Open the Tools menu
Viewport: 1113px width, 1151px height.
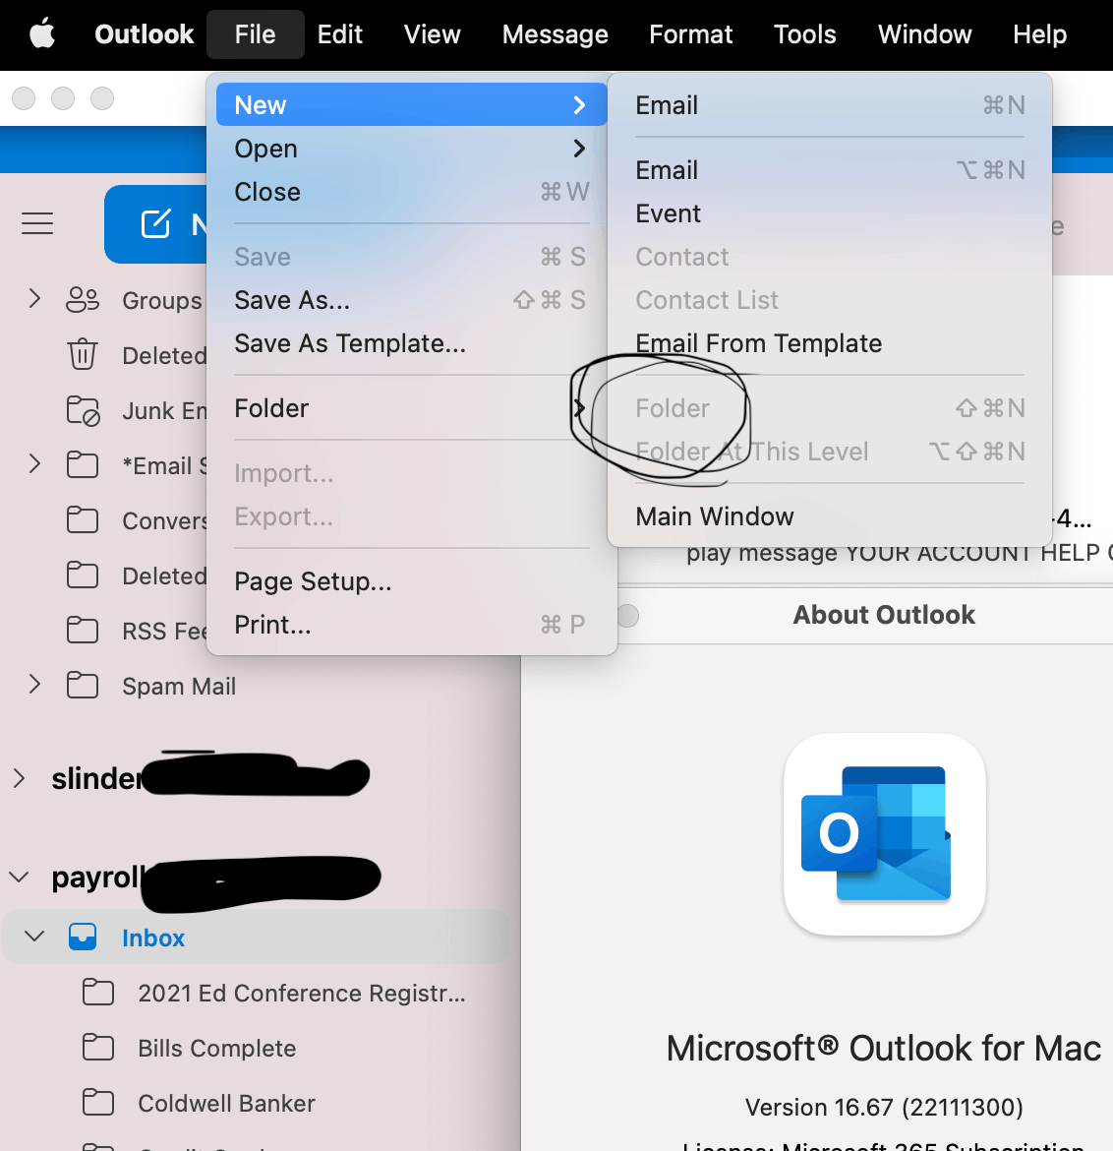[x=805, y=34]
